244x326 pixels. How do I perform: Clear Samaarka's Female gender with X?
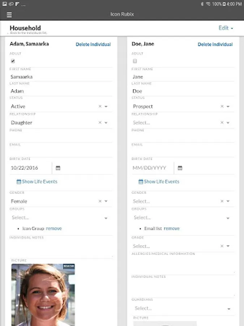click(x=100, y=201)
